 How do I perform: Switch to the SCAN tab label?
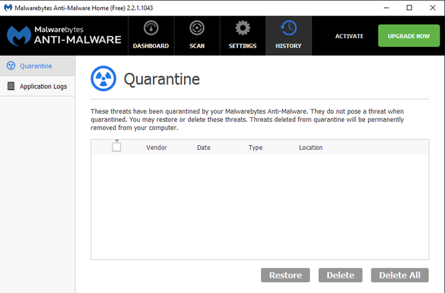(x=197, y=46)
